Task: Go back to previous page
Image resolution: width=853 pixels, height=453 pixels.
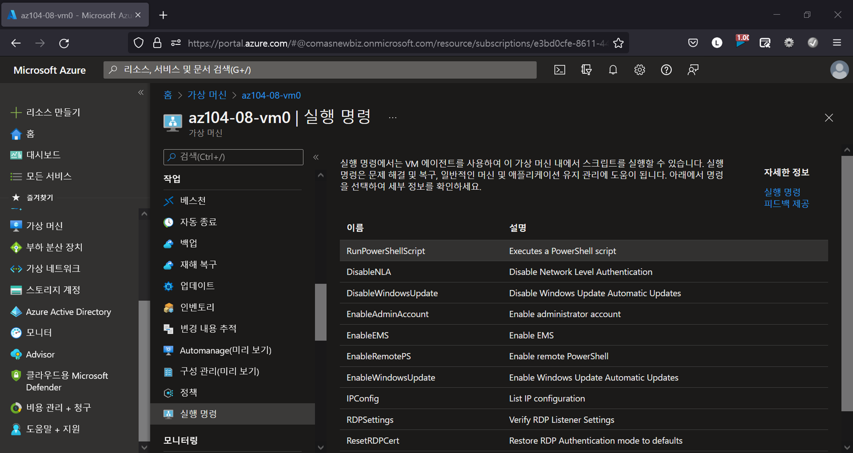Action: click(x=16, y=43)
